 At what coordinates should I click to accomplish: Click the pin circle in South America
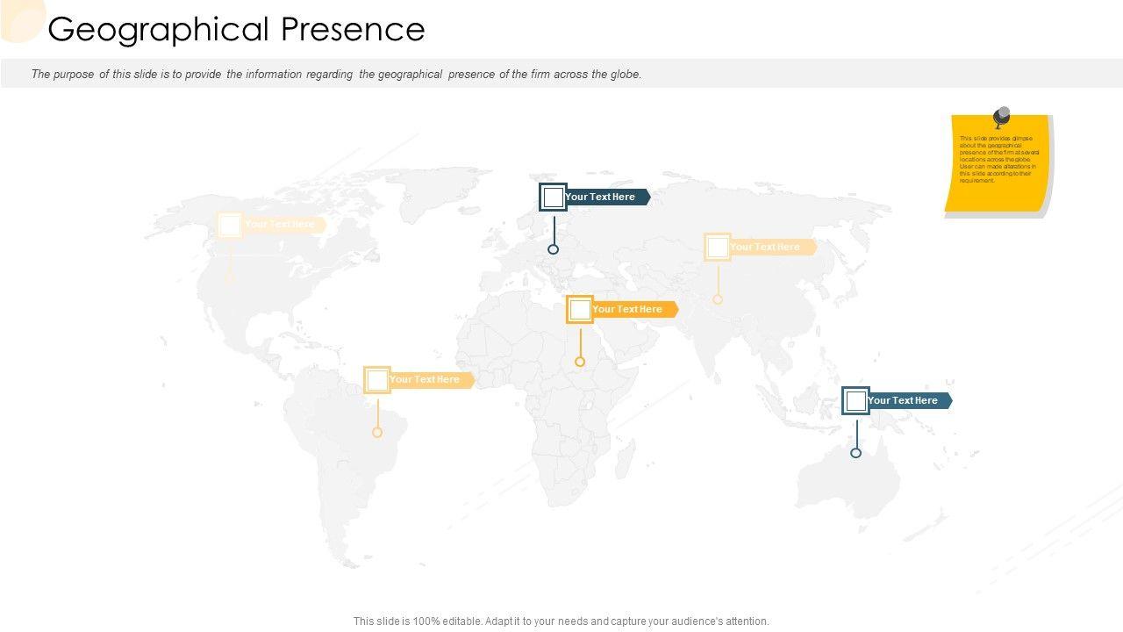[377, 432]
